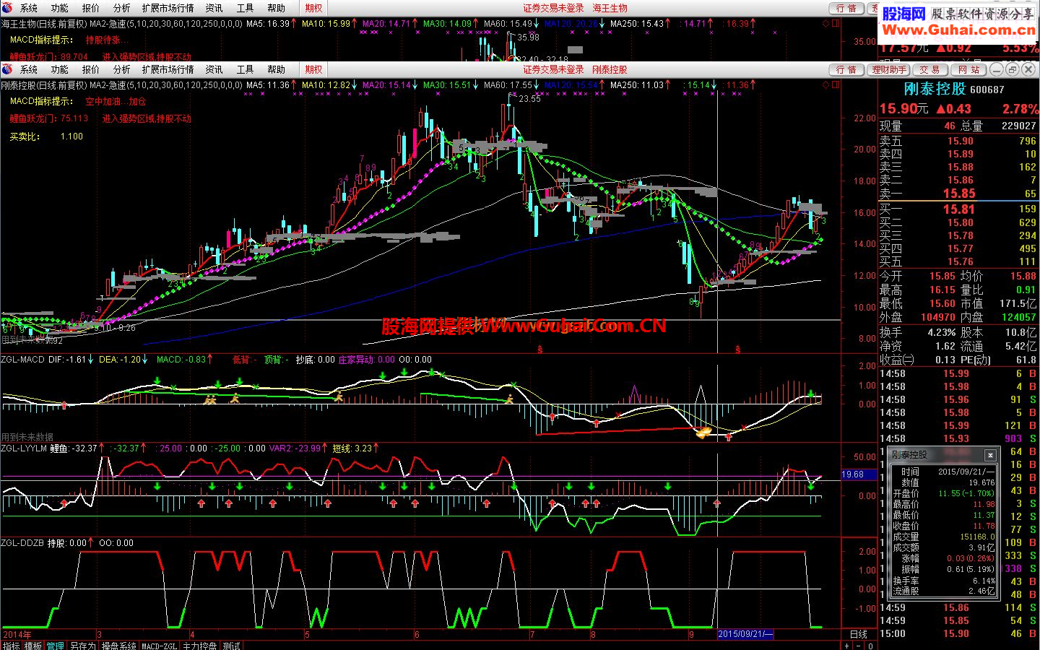This screenshot has width=1040, height=650.
Task: Restore down the 刚泰控股 window
Action: pyautogui.click(x=1012, y=69)
